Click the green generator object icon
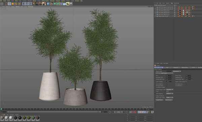Screen dimensions: 202x122 (x=55, y=4)
